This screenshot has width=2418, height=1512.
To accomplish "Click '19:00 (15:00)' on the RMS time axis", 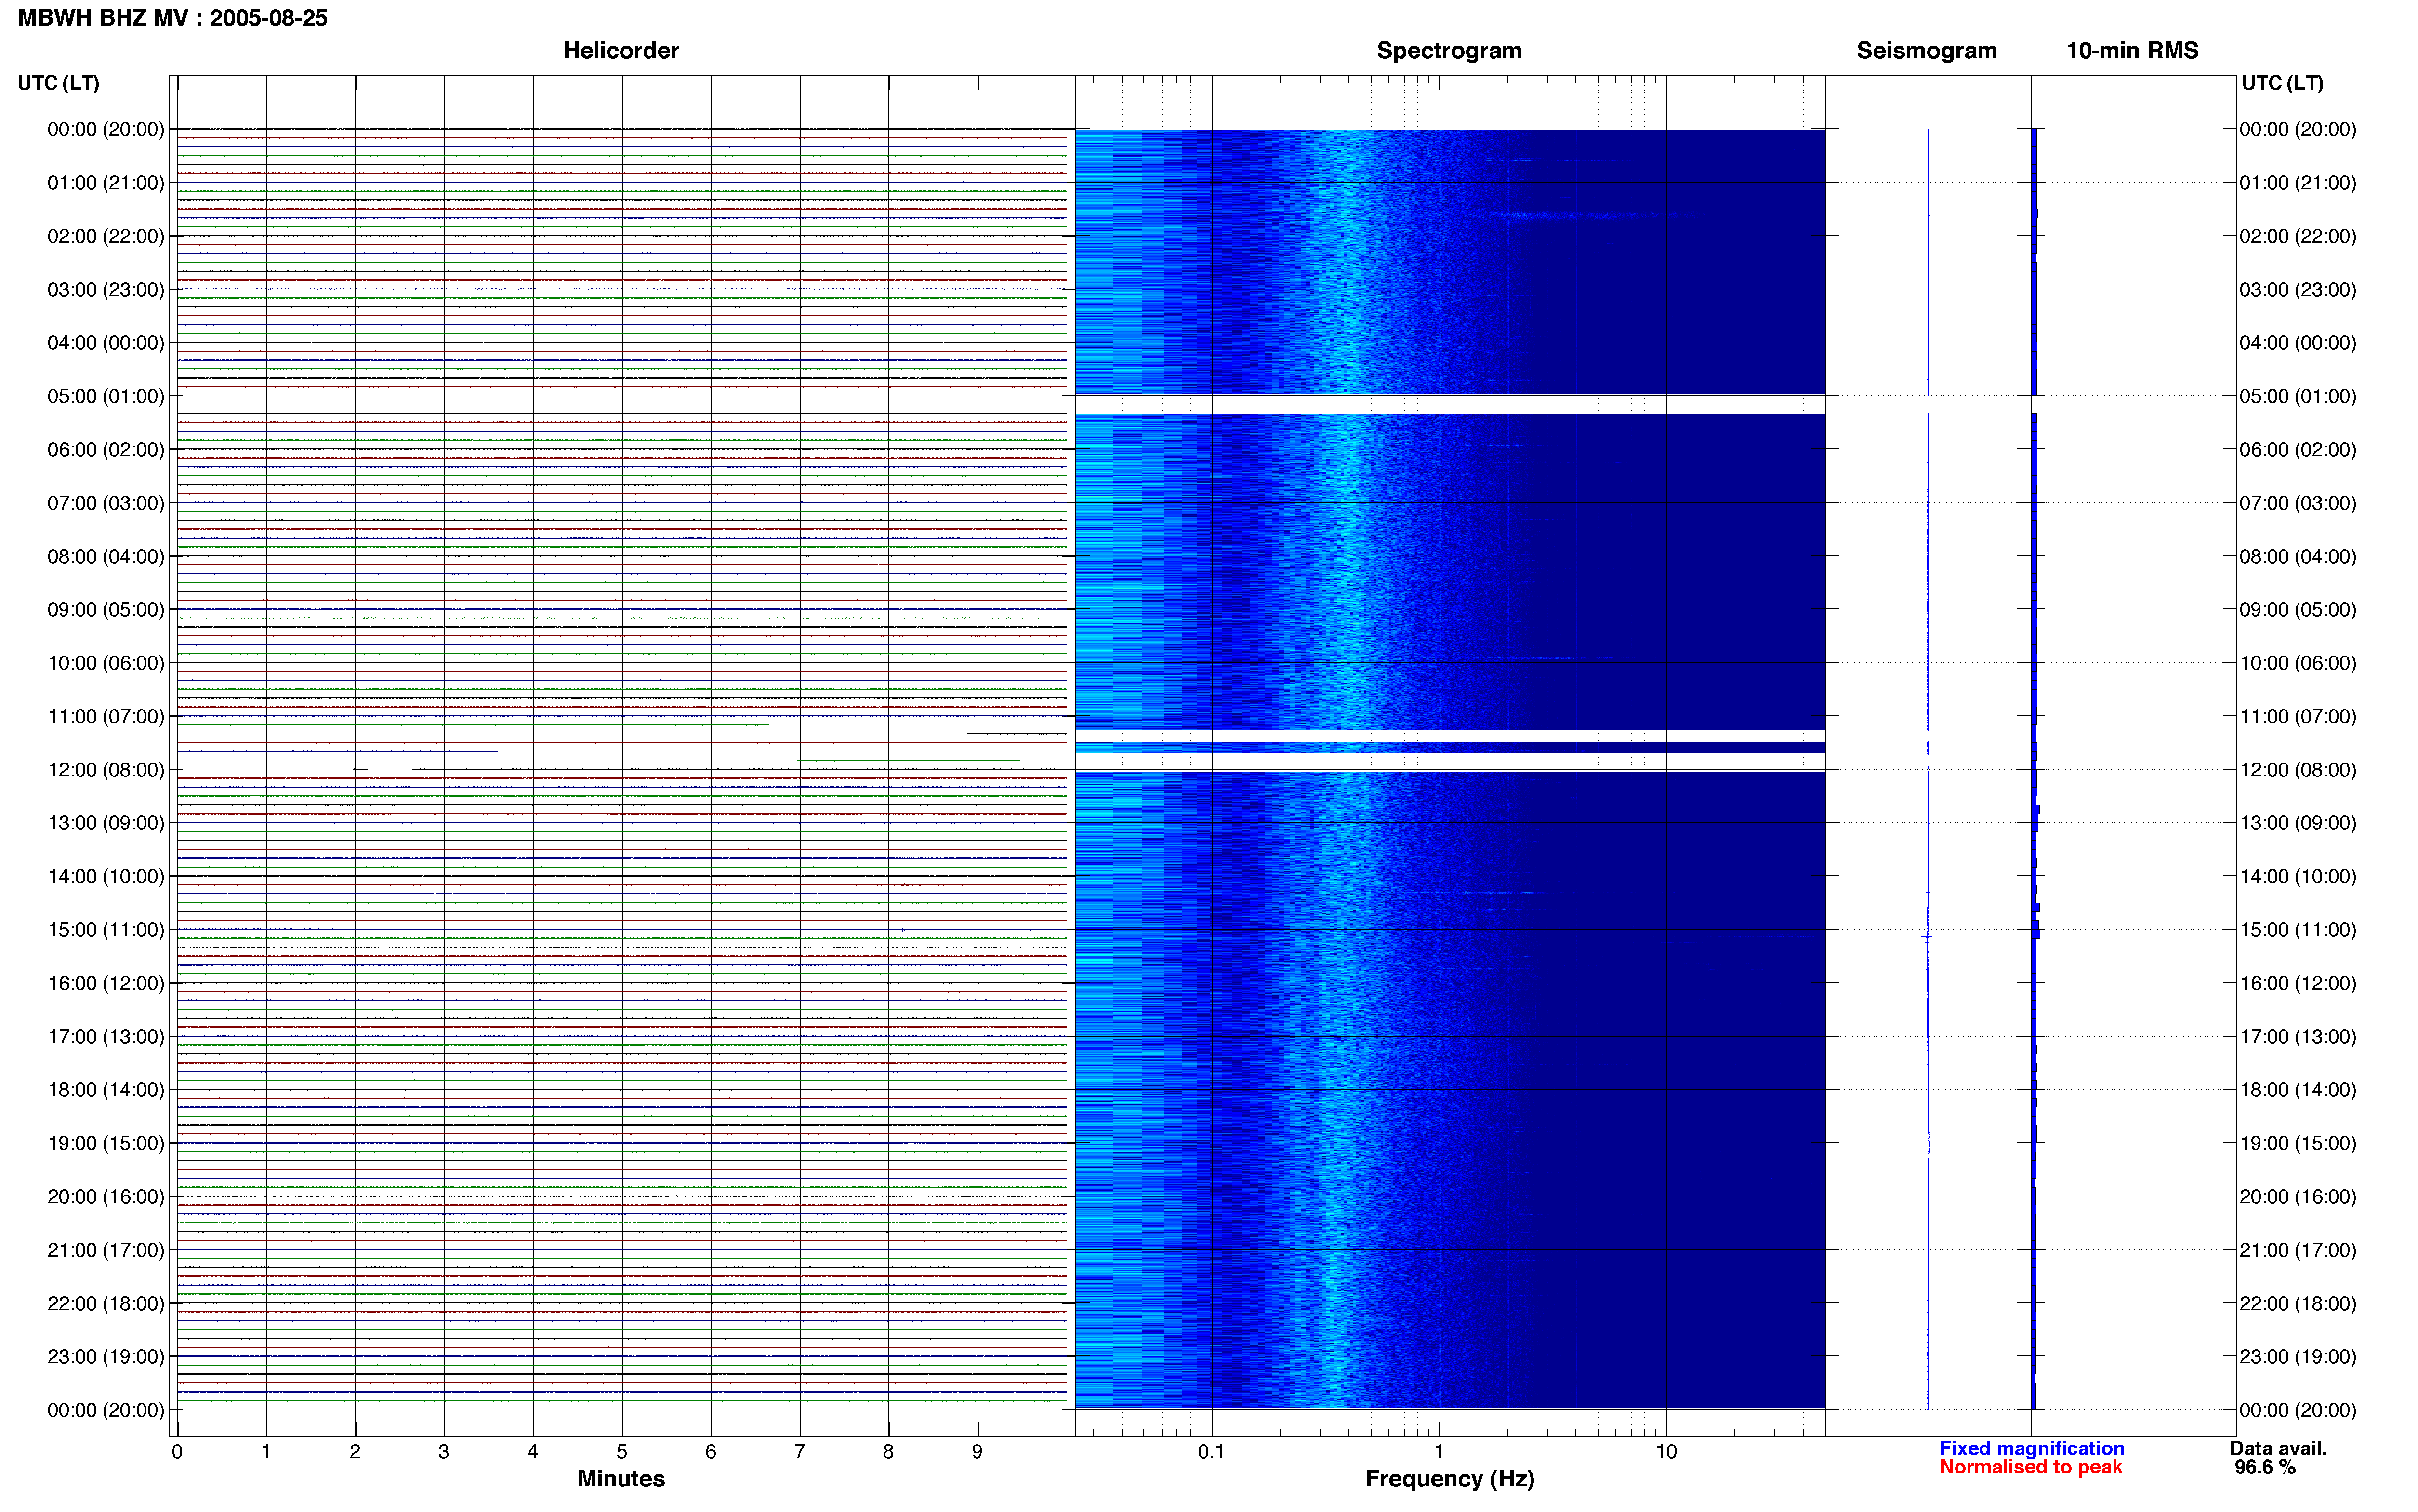I will click(2298, 1143).
